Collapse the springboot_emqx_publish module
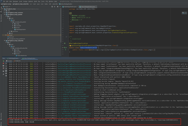 click(5, 15)
